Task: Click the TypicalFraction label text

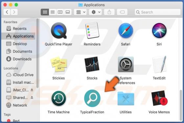Action: point(92,112)
